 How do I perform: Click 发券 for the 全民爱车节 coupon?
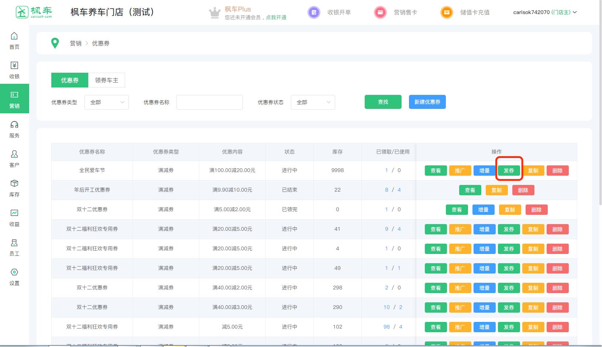pyautogui.click(x=509, y=171)
